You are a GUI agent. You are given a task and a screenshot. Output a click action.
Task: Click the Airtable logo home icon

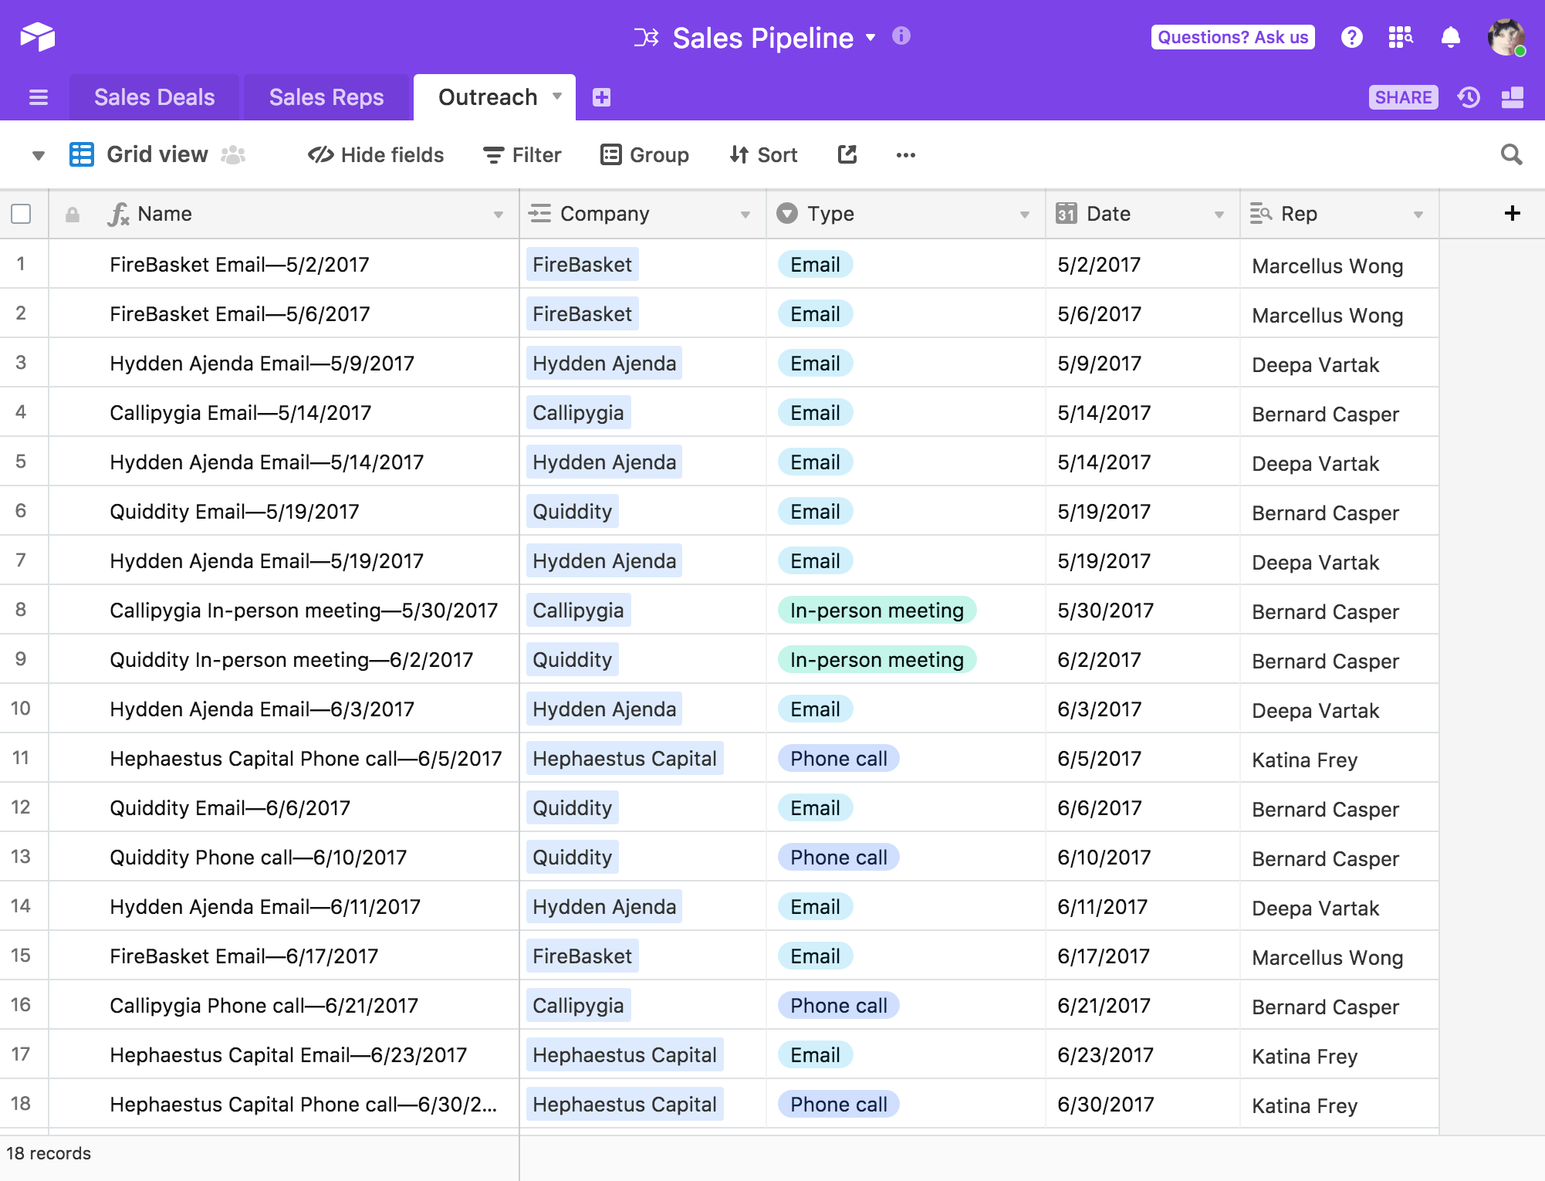37,36
